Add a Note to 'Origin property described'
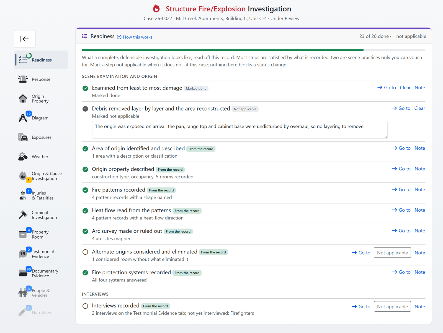 point(420,169)
